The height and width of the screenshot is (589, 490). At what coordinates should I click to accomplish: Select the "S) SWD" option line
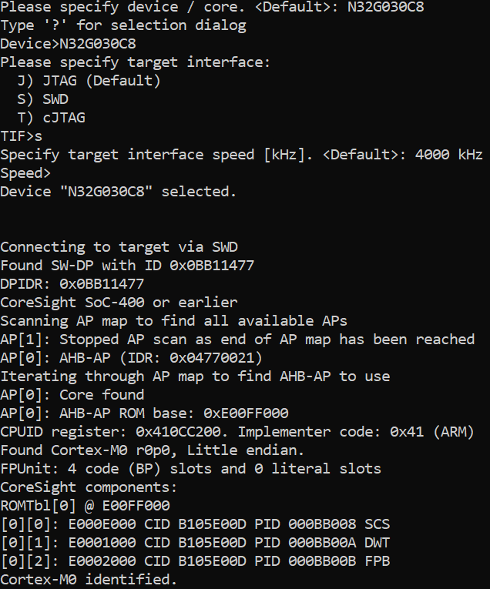[x=46, y=99]
